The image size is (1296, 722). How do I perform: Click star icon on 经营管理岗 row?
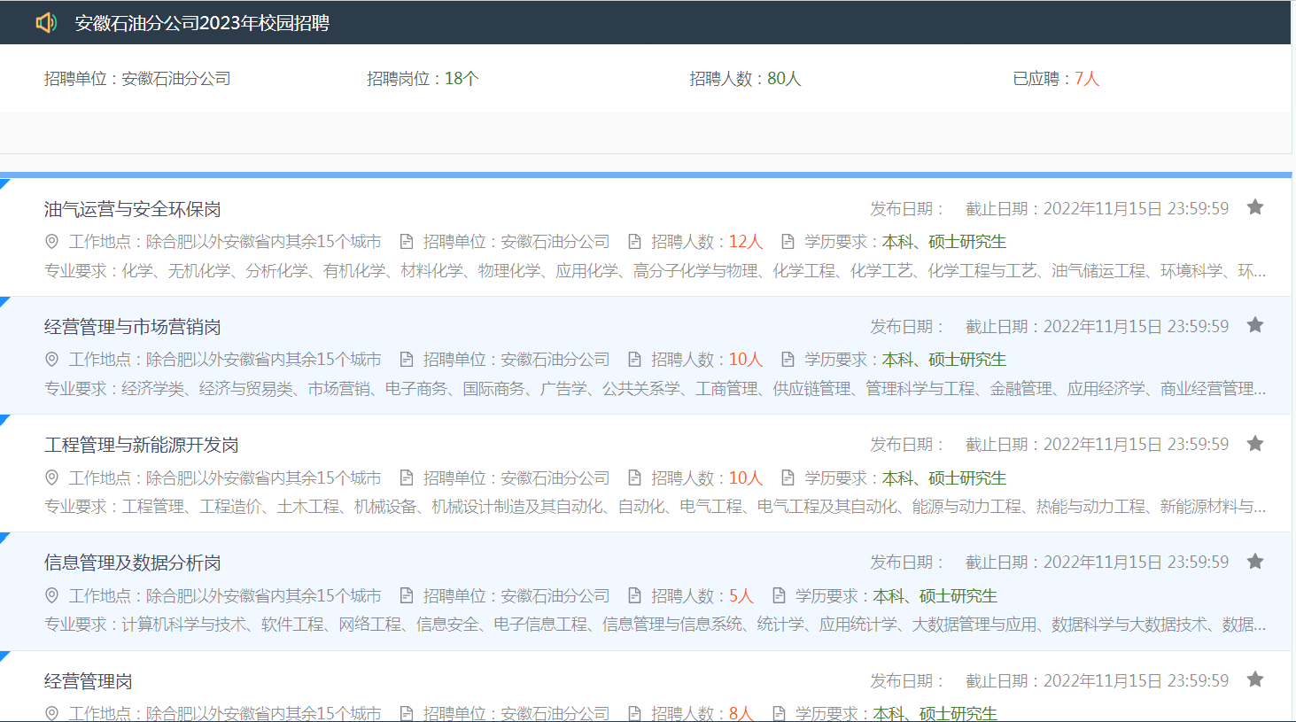coord(1254,679)
